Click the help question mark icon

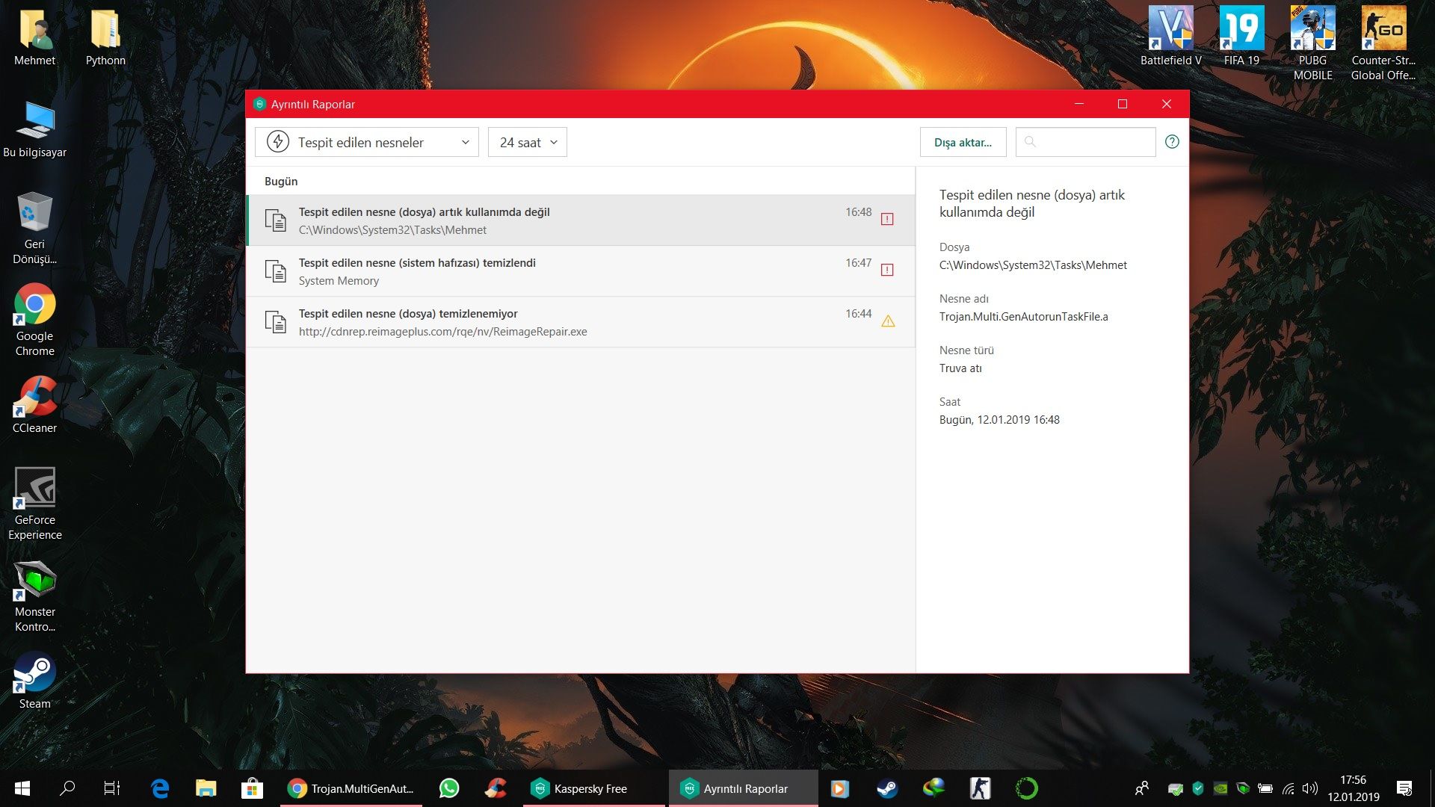coord(1172,142)
